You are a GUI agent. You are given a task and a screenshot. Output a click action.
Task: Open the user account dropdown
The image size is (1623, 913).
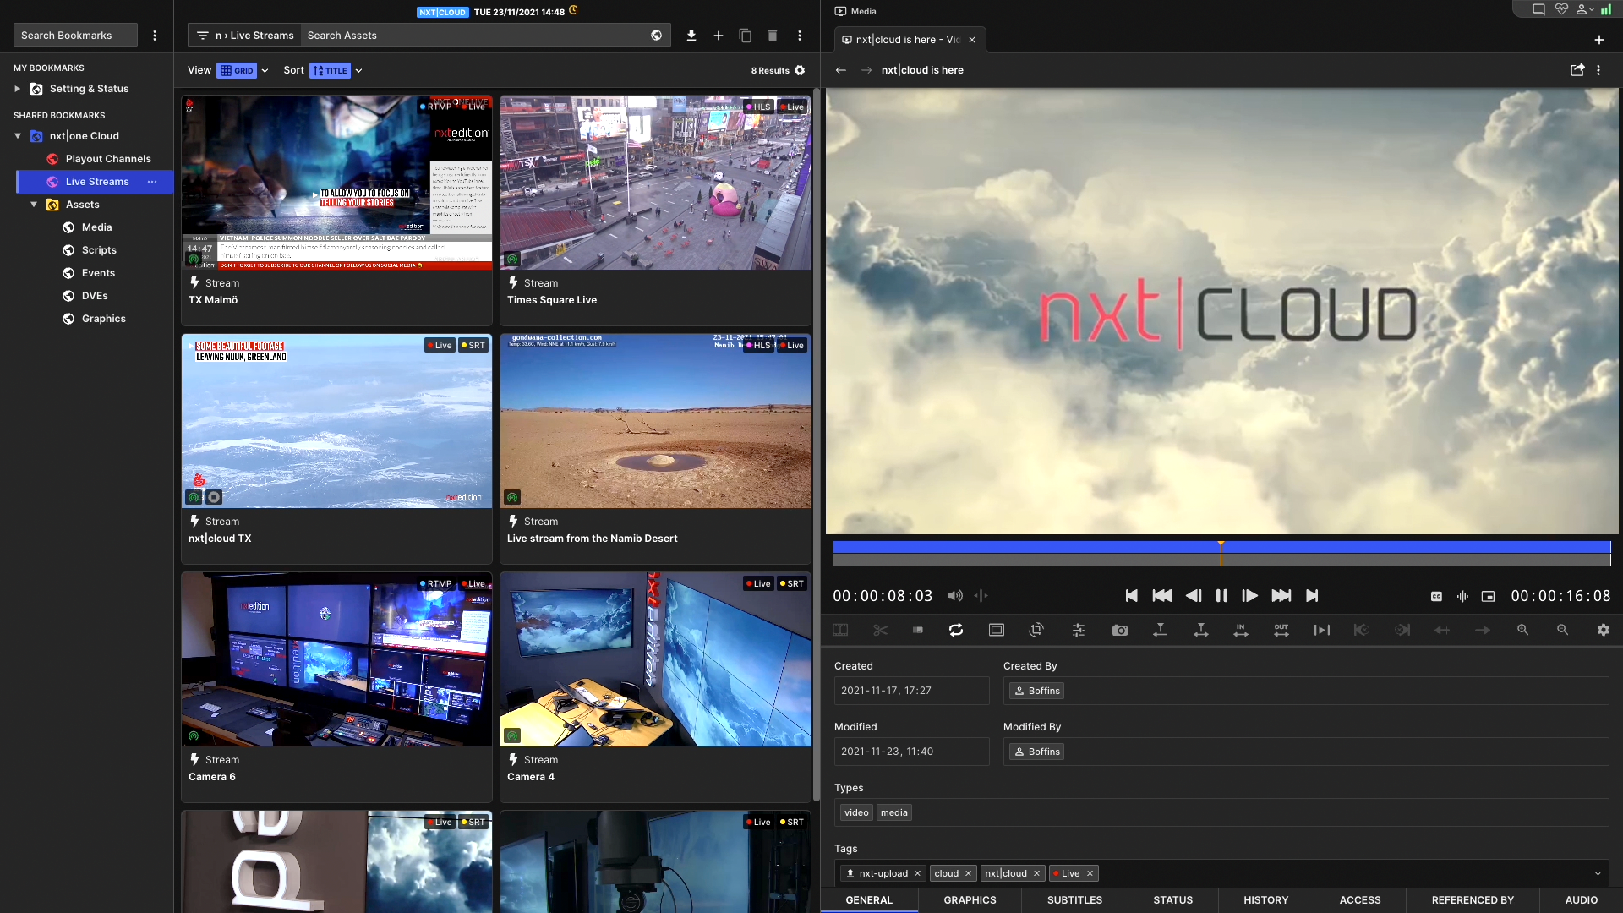(x=1585, y=9)
